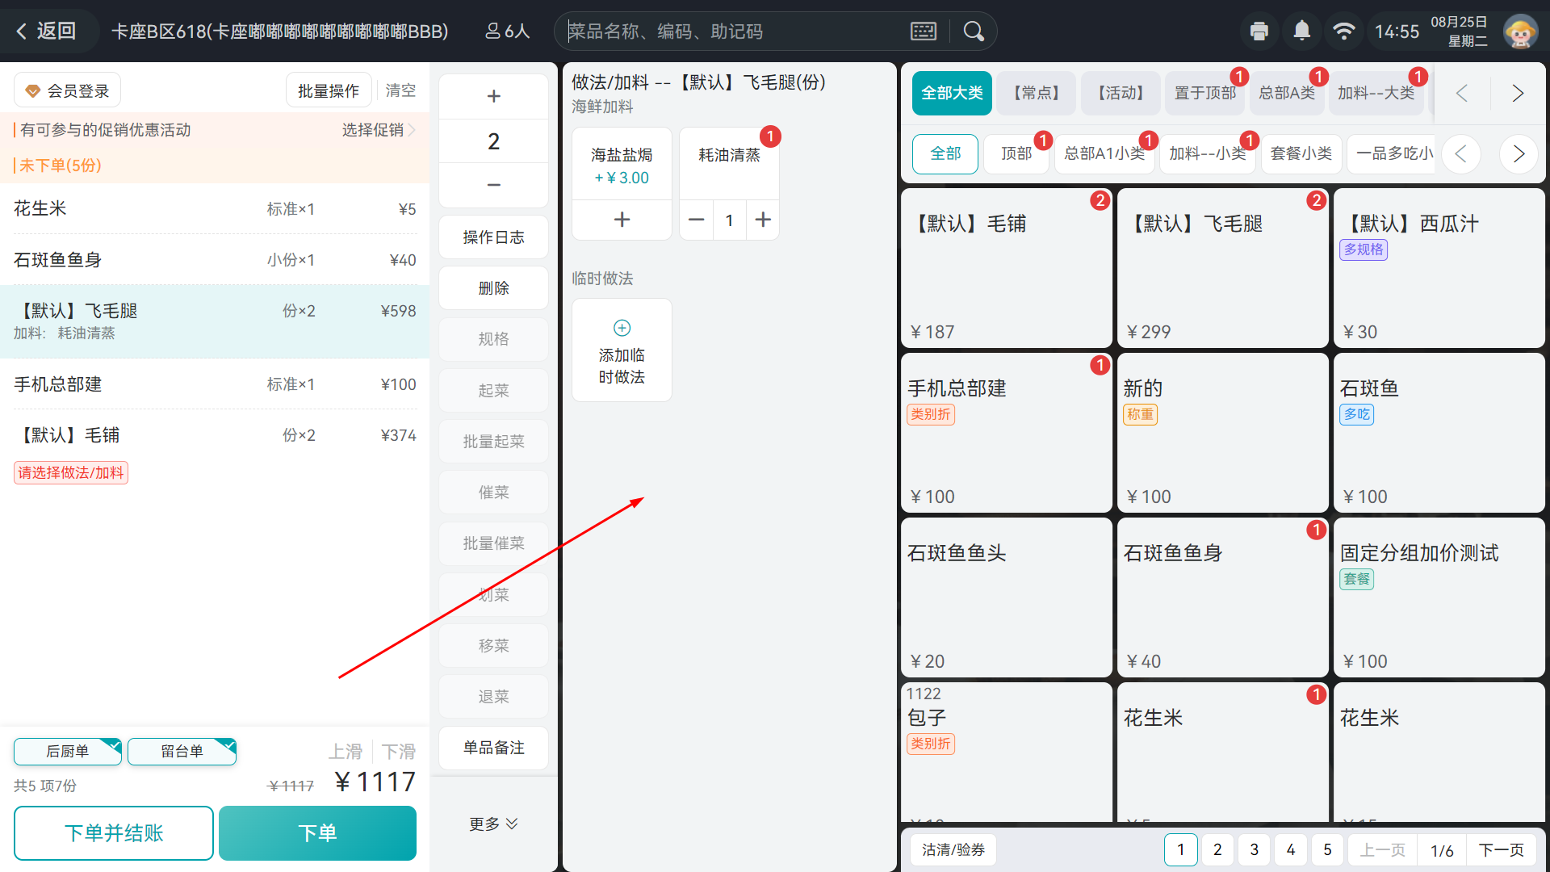1550x872 pixels.
Task: Click the 会员登录 button
Action: [68, 90]
